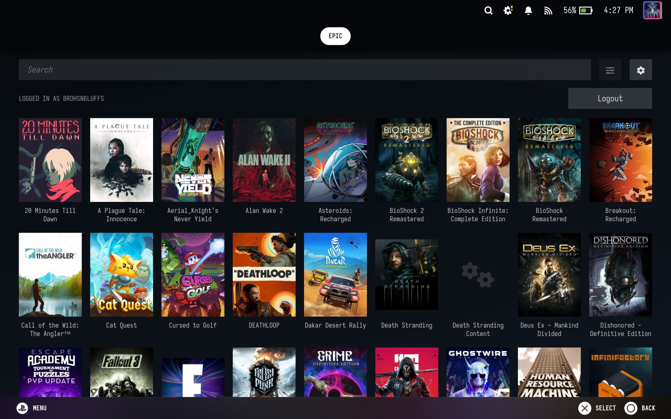This screenshot has width=671, height=419.
Task: Click the Logout button
Action: pos(610,99)
